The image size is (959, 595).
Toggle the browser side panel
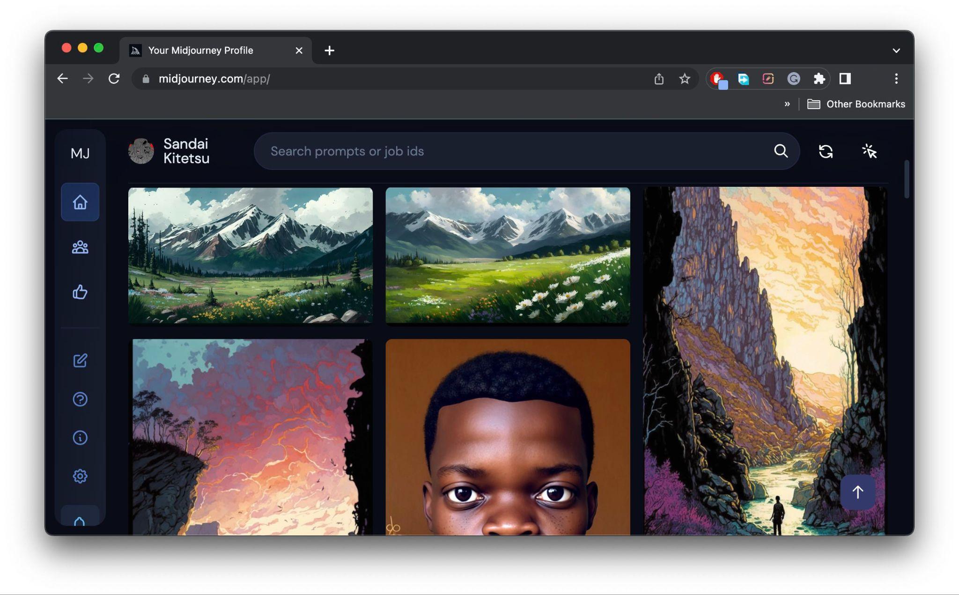[x=845, y=79]
